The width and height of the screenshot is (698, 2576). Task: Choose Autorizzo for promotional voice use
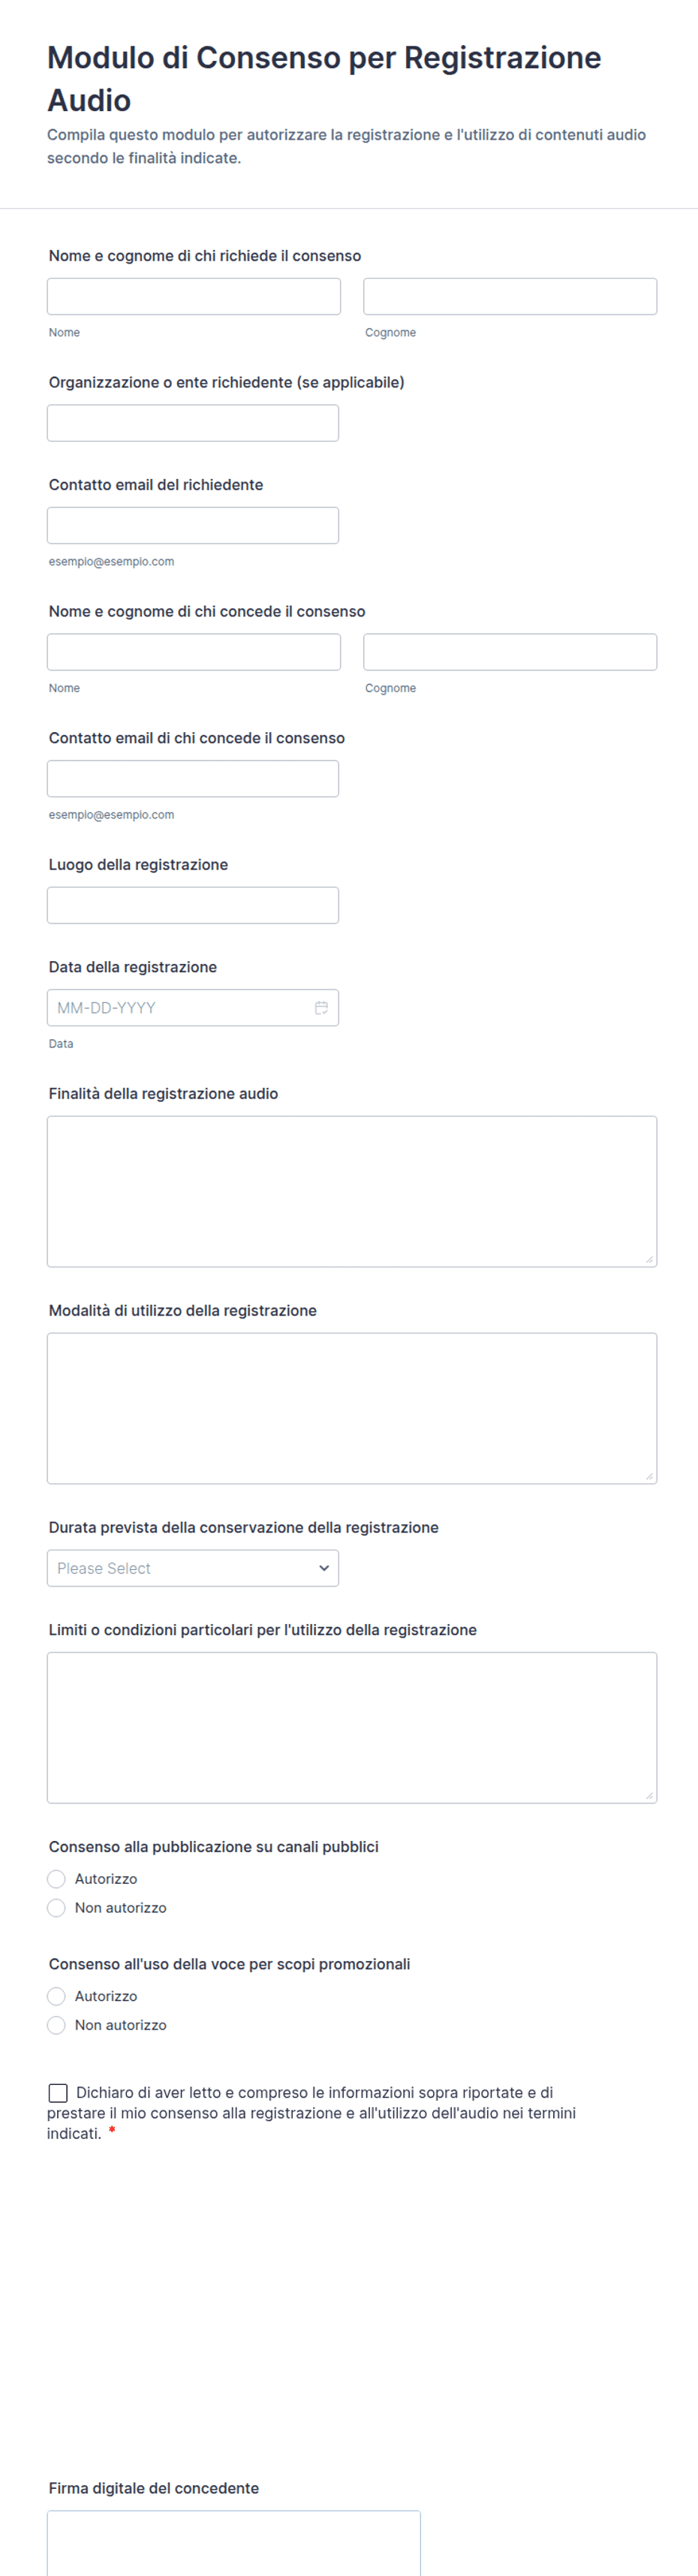(x=57, y=1996)
